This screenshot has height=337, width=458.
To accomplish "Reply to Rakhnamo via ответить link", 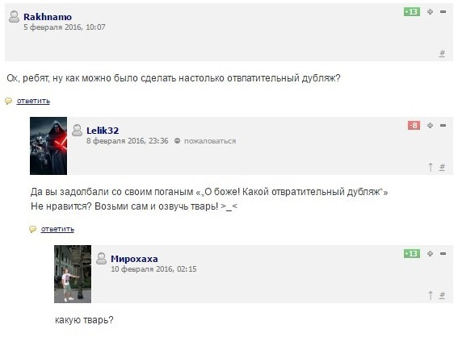I will [33, 101].
